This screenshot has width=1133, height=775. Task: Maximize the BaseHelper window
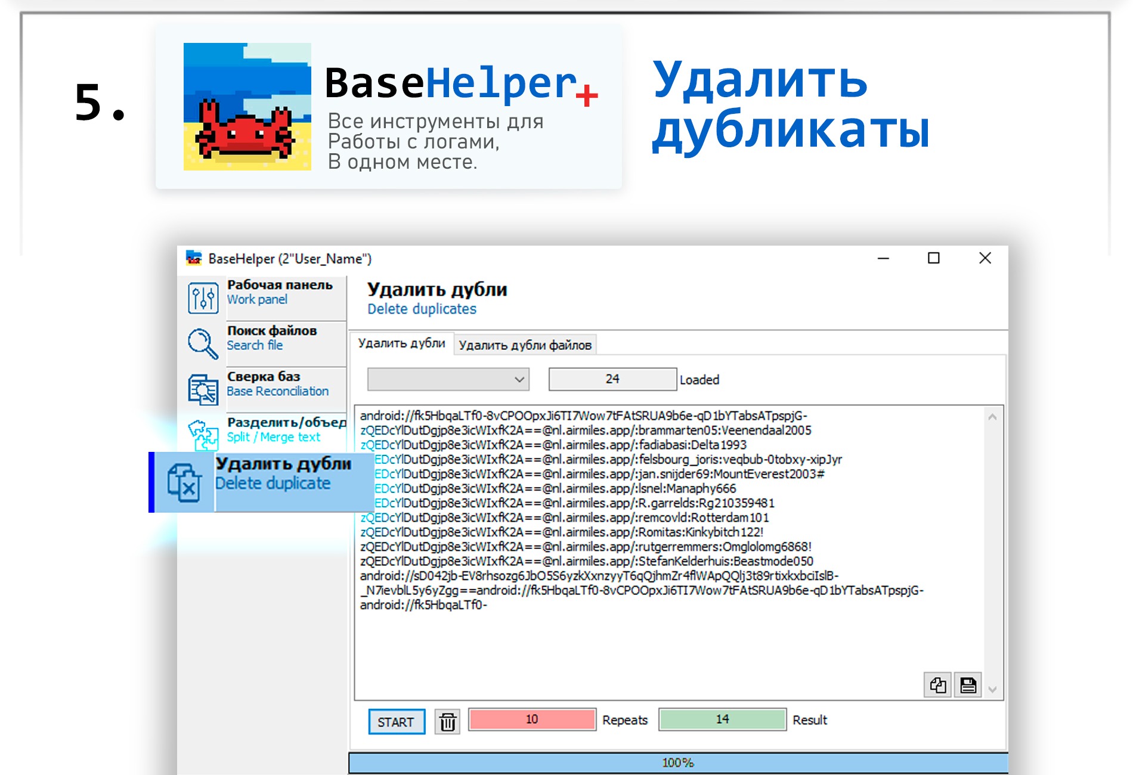coord(934,258)
